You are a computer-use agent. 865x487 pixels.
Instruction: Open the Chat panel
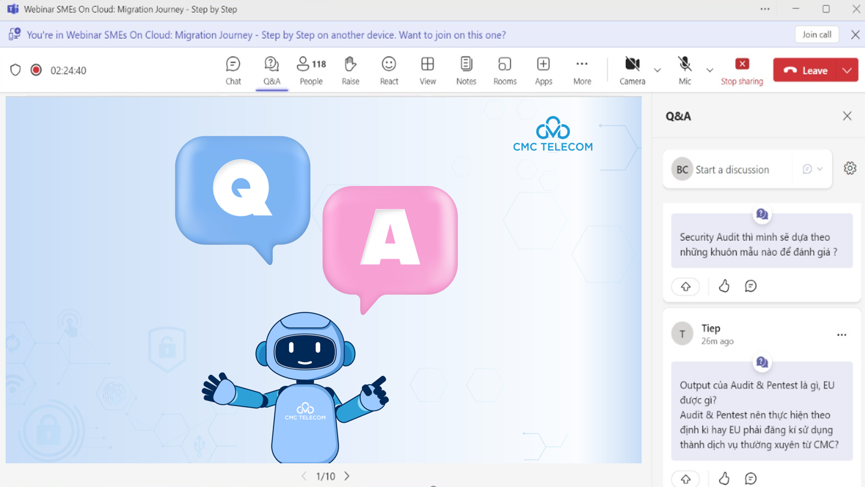click(233, 70)
